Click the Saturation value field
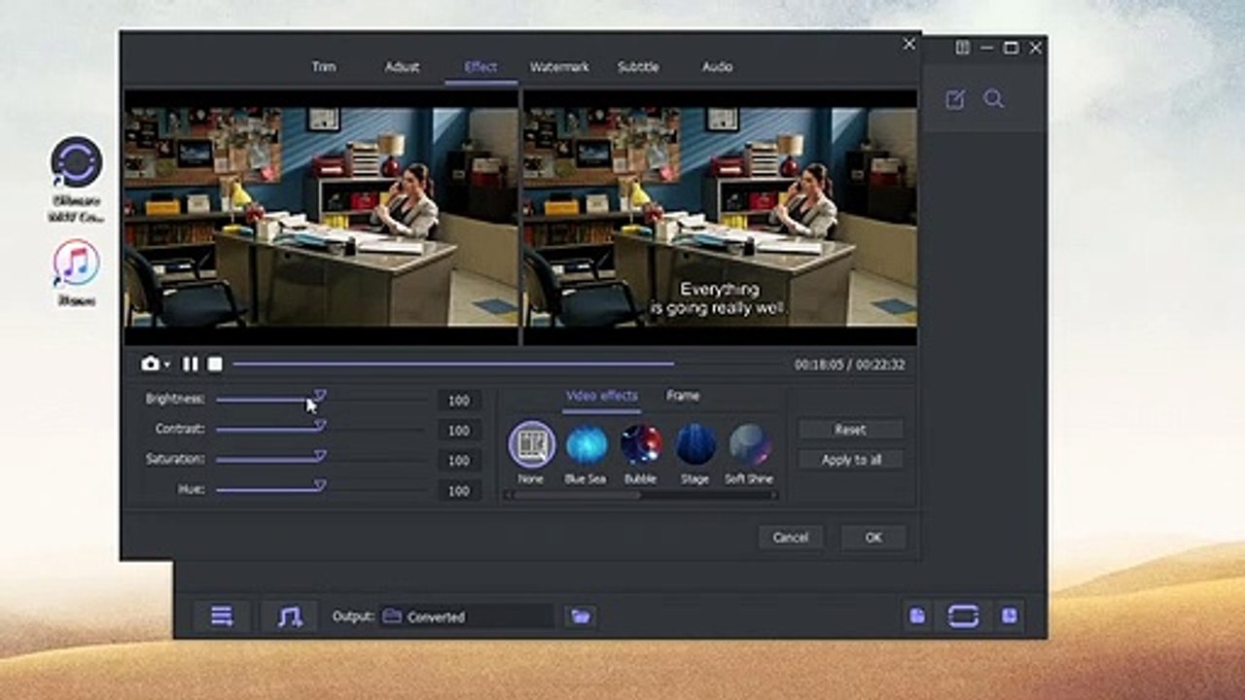 (459, 461)
